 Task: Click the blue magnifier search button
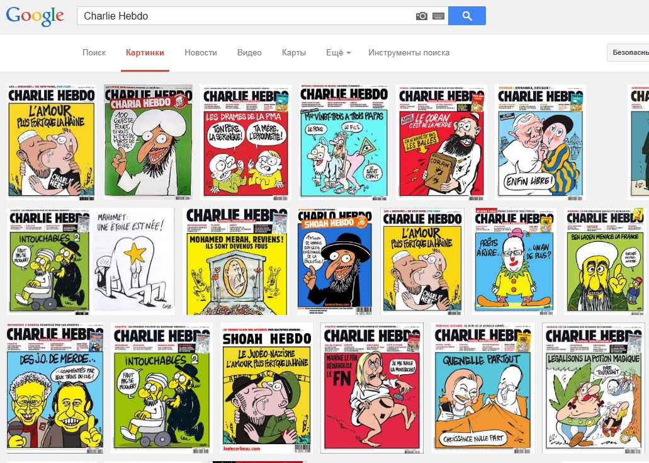point(467,16)
